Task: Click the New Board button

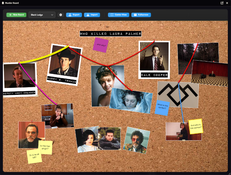Action: click(16, 15)
